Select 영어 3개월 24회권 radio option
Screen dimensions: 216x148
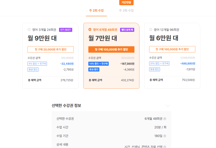click(29, 29)
